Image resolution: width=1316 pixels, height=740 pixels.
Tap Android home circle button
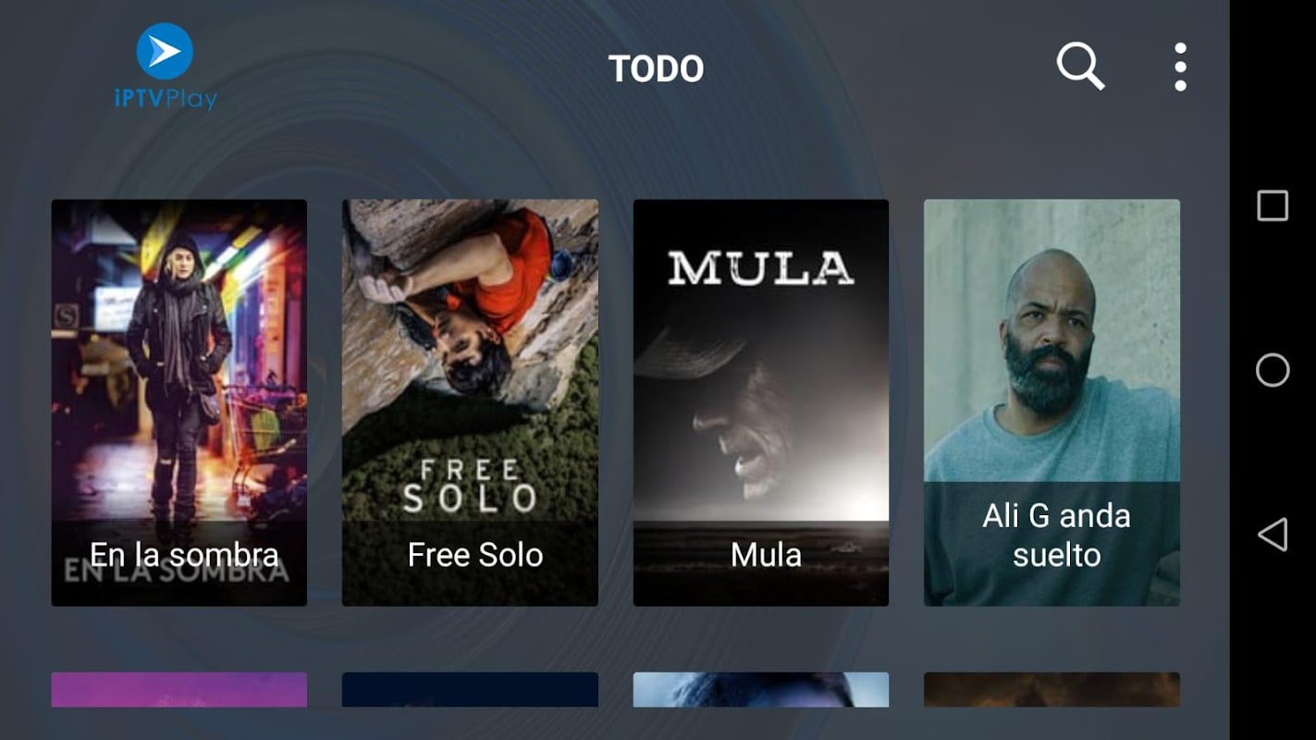[x=1273, y=370]
